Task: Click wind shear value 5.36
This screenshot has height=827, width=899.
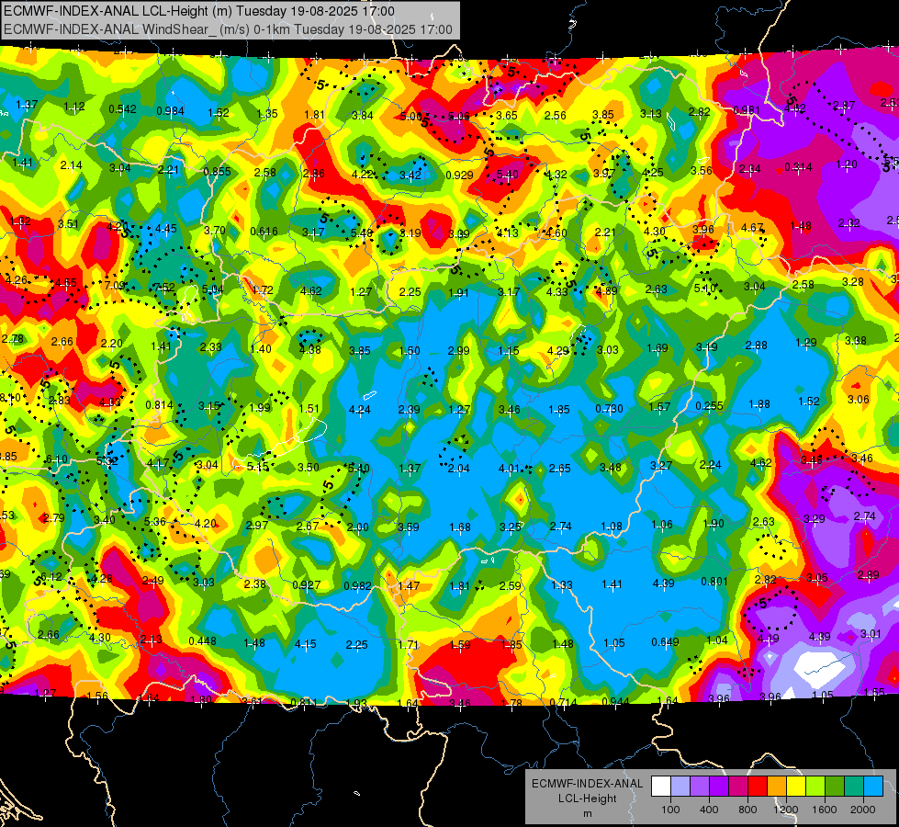Action: [155, 522]
